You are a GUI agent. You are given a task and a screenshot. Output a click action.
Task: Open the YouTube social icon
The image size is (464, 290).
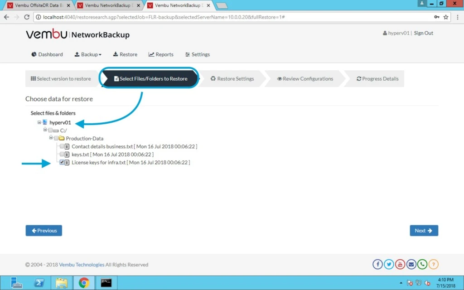(400, 264)
